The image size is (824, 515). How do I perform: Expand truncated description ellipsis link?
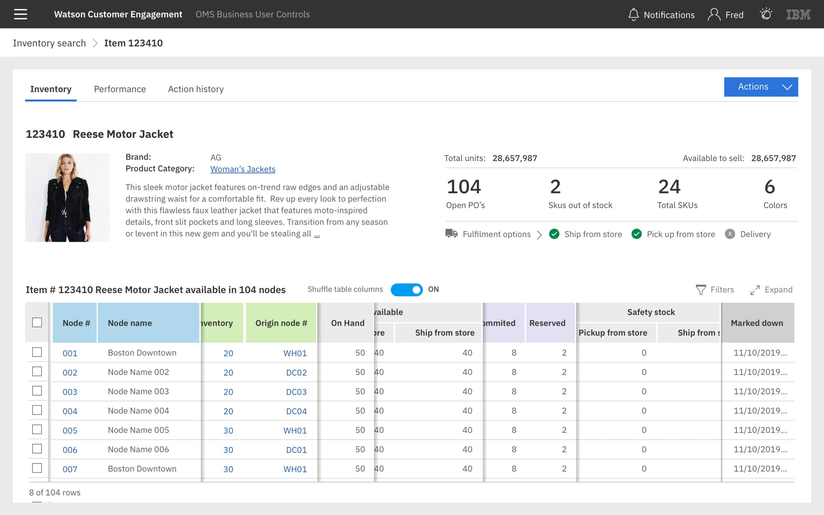click(317, 234)
